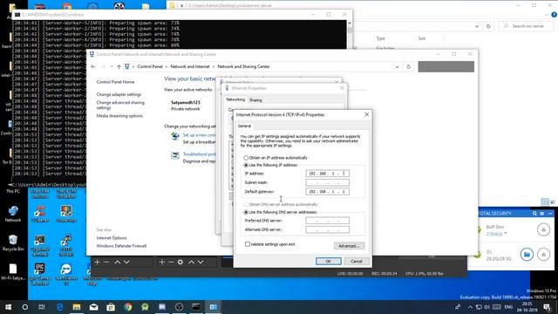Eject the 29.2G drive in Total Security
This screenshot has height=314, width=558.
(x=543, y=254)
